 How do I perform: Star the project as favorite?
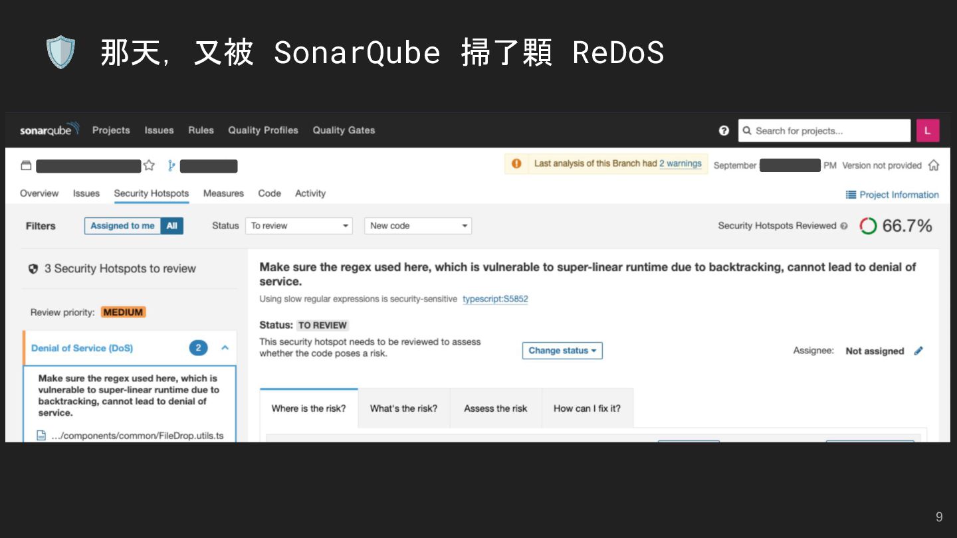(x=149, y=165)
